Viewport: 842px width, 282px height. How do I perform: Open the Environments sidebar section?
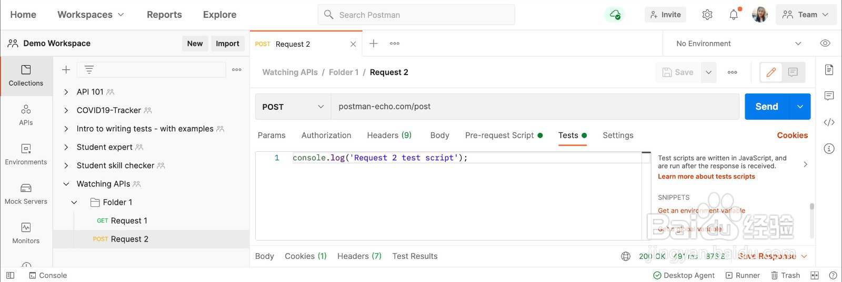(x=26, y=154)
